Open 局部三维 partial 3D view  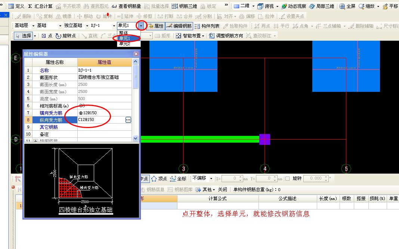[322, 6]
